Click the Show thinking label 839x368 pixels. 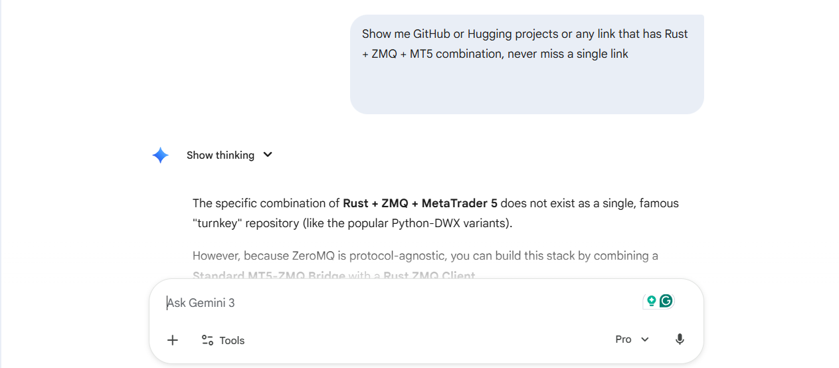point(220,155)
